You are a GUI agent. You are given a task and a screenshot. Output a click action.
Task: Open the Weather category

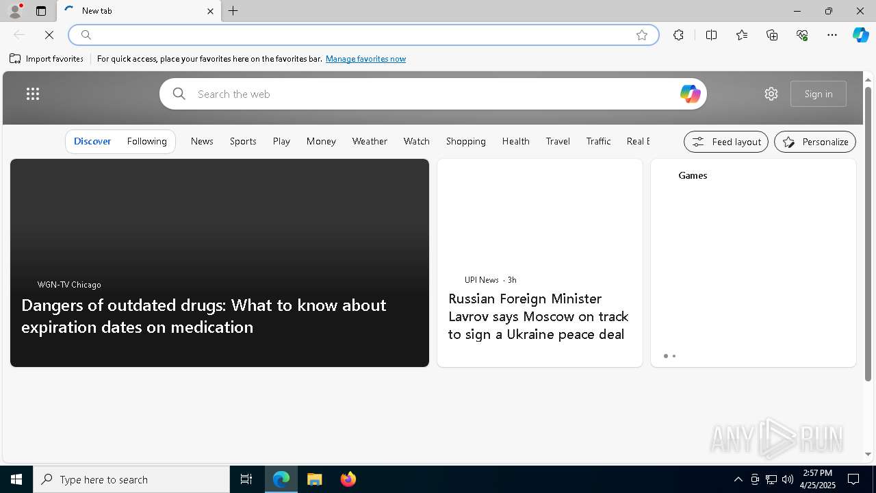[x=370, y=141]
